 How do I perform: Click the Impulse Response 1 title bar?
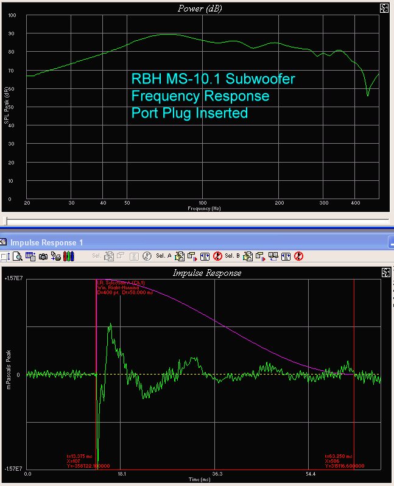197,242
